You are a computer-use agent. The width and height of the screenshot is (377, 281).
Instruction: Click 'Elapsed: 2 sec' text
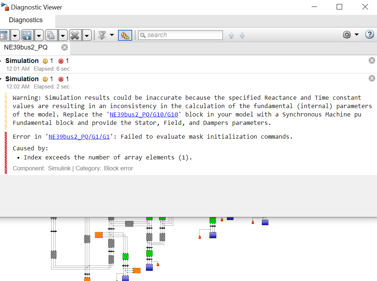52,87
